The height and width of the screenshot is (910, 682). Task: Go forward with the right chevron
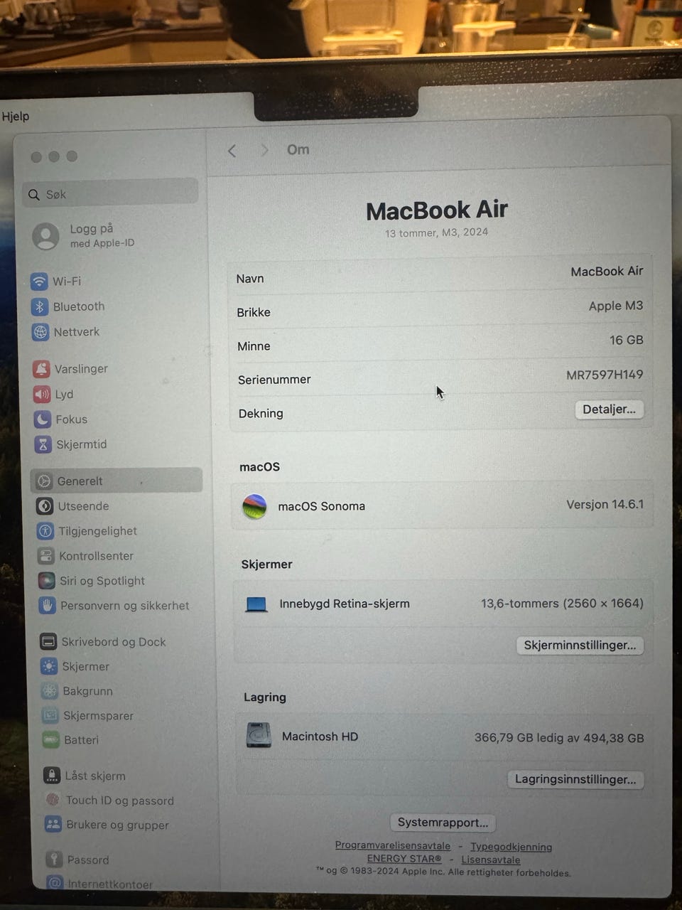point(264,150)
